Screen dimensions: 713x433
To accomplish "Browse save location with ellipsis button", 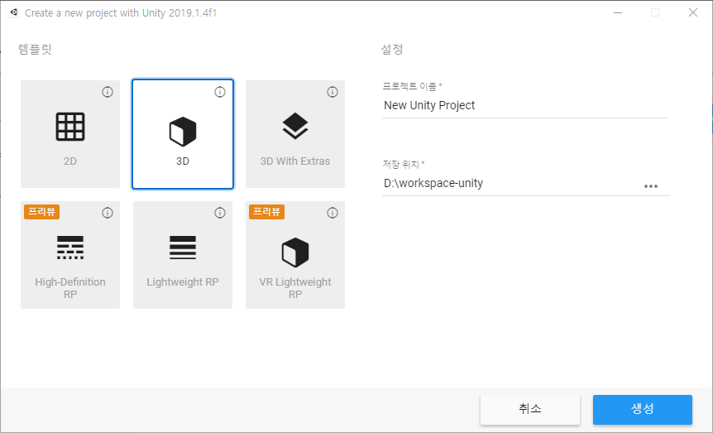I will pyautogui.click(x=651, y=186).
